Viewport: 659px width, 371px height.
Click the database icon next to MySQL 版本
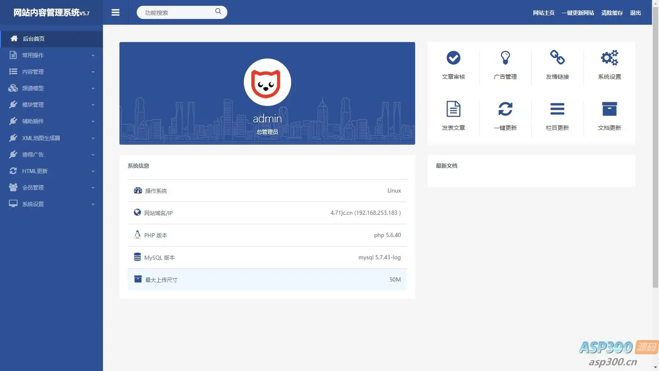coord(138,257)
